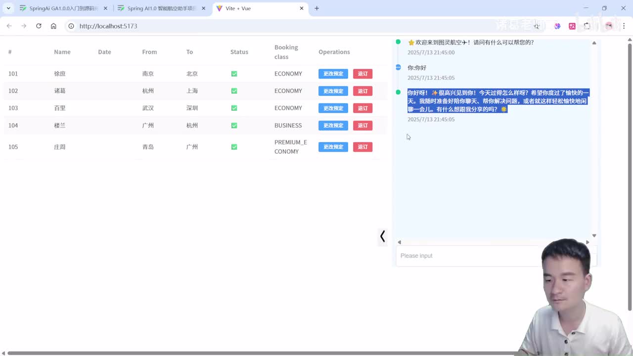The image size is (633, 356).
Task: Switch to the SpringAi GA1.0.0 tab
Action: coord(64,8)
